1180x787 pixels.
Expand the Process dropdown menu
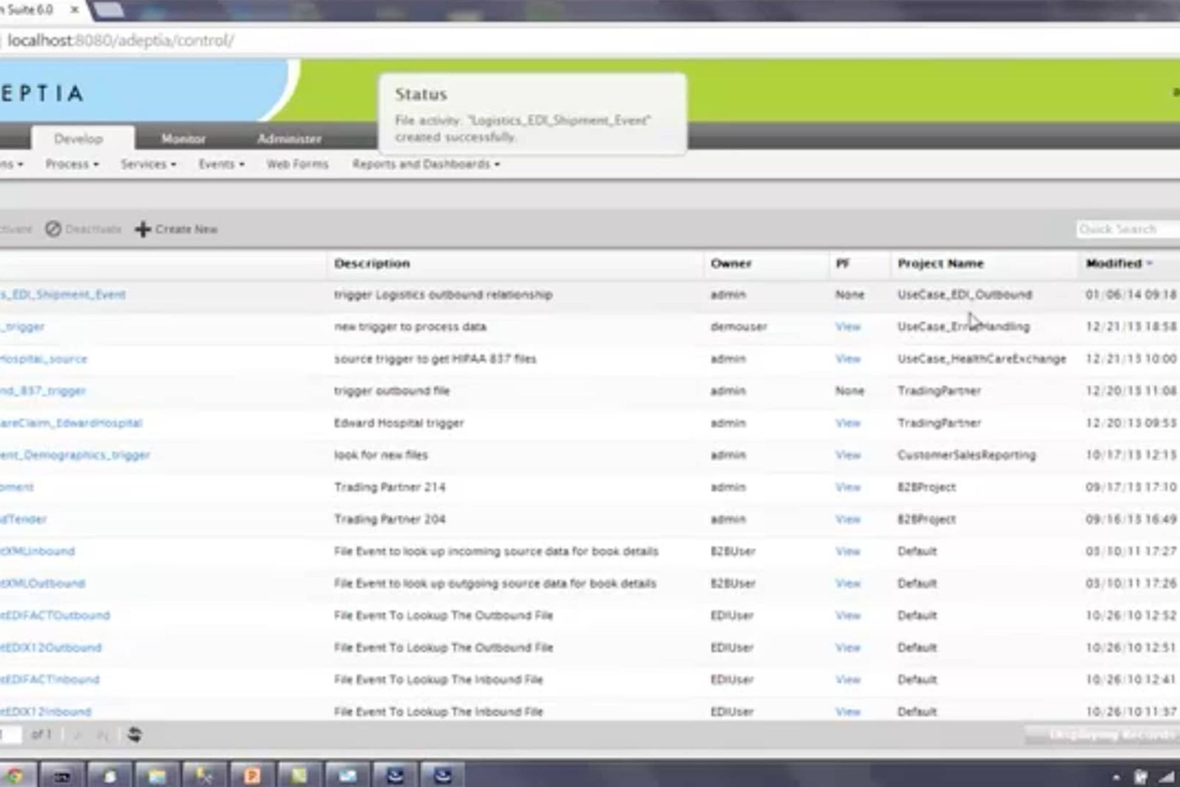click(72, 164)
